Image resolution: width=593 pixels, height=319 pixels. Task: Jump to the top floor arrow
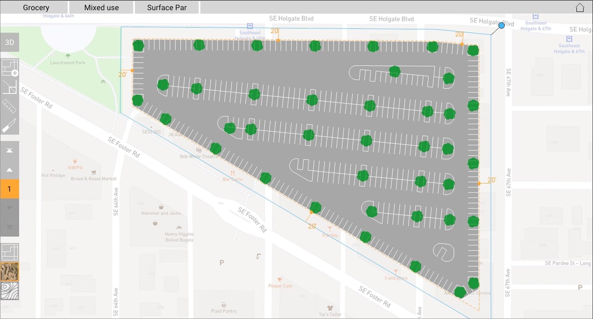click(x=9, y=150)
